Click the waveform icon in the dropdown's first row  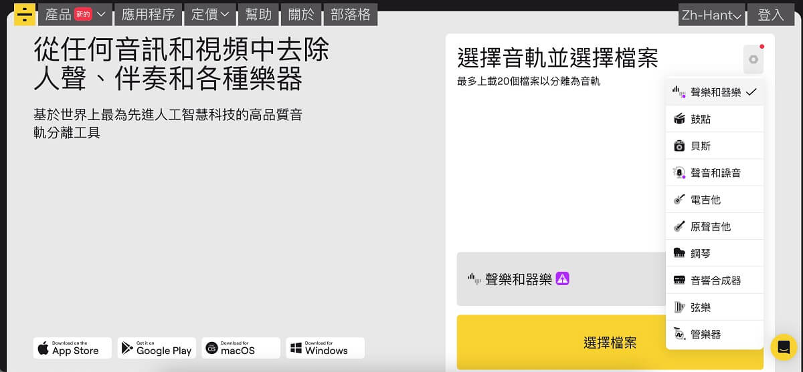(x=679, y=91)
